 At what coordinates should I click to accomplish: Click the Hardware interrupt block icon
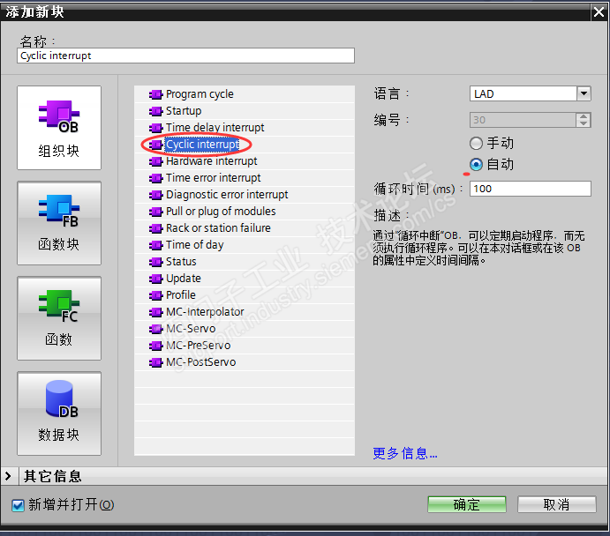coord(155,161)
